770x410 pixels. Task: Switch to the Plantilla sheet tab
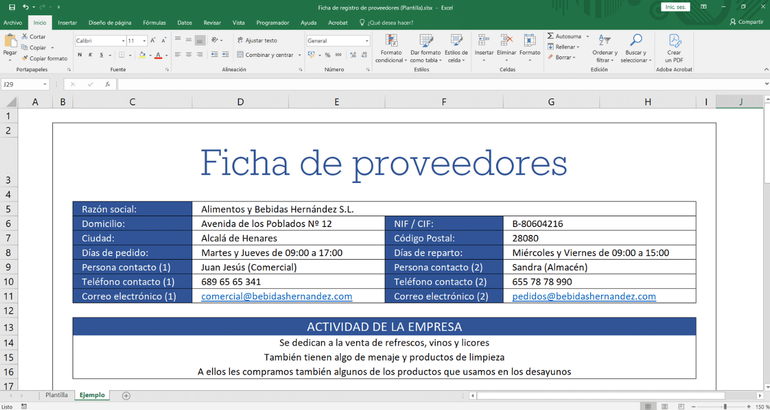(56, 395)
